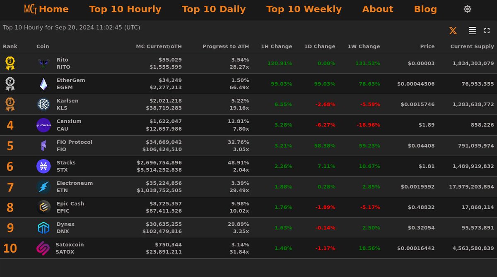This screenshot has height=277, width=497.
Task: Click Karlsen ATH value $38,719,283
Action: (x=164, y=108)
